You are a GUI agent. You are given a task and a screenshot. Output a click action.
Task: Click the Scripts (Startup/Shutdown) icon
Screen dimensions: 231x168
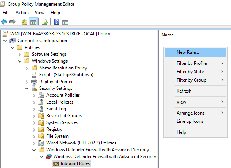point(34,75)
